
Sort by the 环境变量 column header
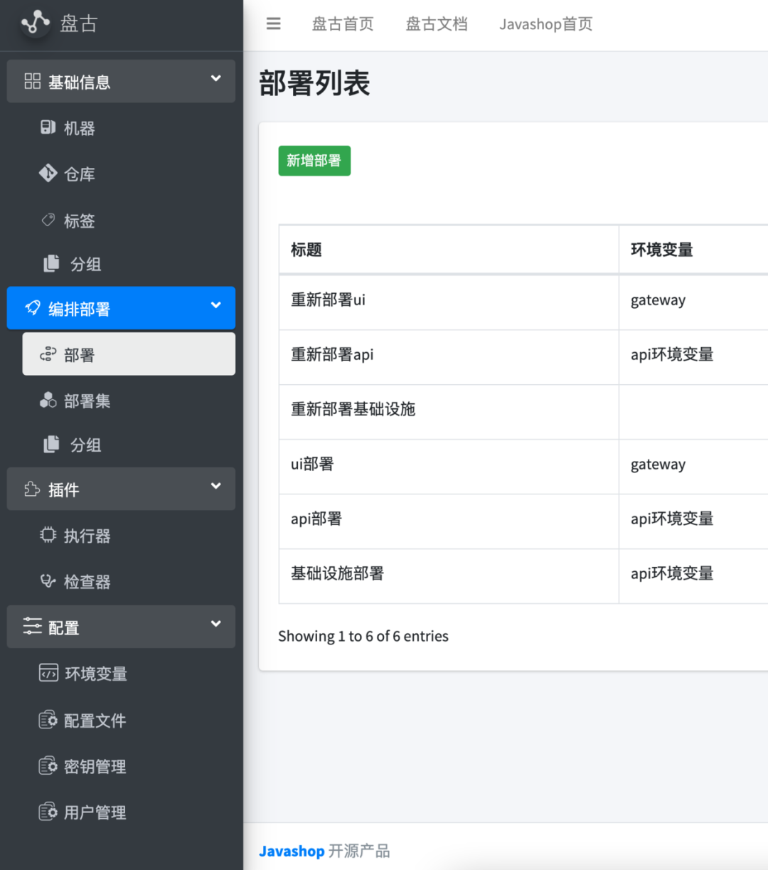click(693, 250)
